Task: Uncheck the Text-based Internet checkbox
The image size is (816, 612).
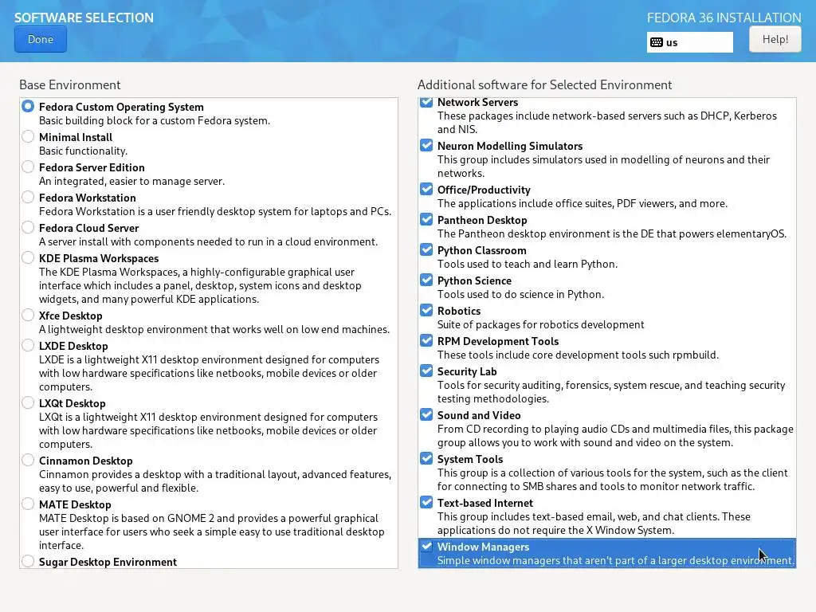Action: 426,502
